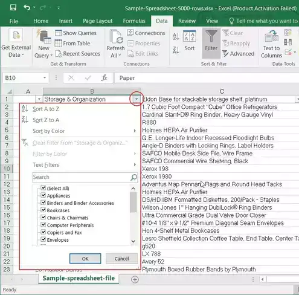
Task: Choose Sort Z to A in menu
Action: 46,120
